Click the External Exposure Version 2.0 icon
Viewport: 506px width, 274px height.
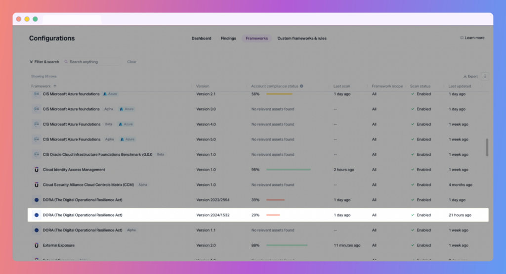[37, 245]
